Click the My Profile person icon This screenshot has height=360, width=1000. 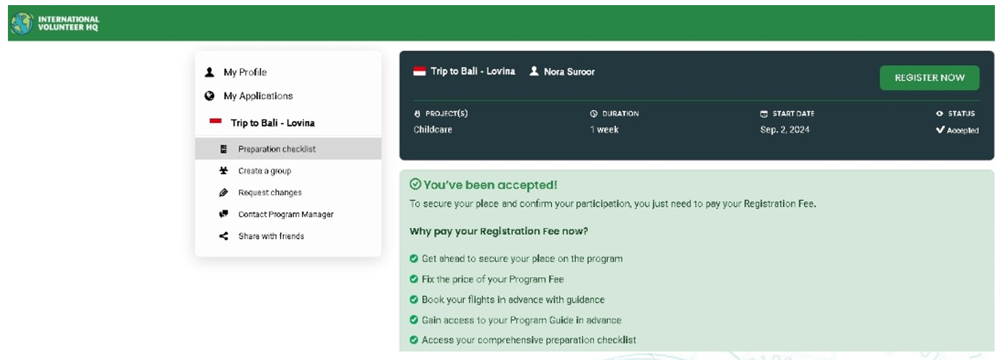point(209,72)
